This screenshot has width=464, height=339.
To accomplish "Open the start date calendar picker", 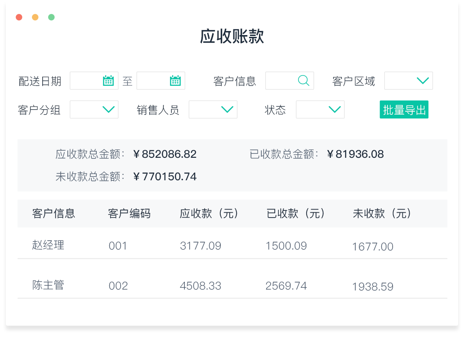I will [x=108, y=81].
